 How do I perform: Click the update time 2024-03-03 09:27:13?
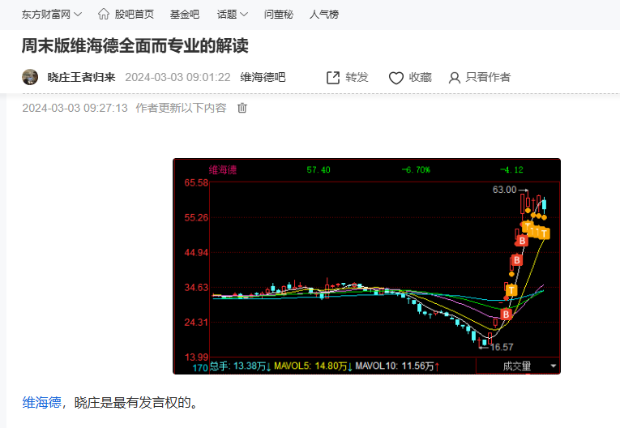coord(75,108)
